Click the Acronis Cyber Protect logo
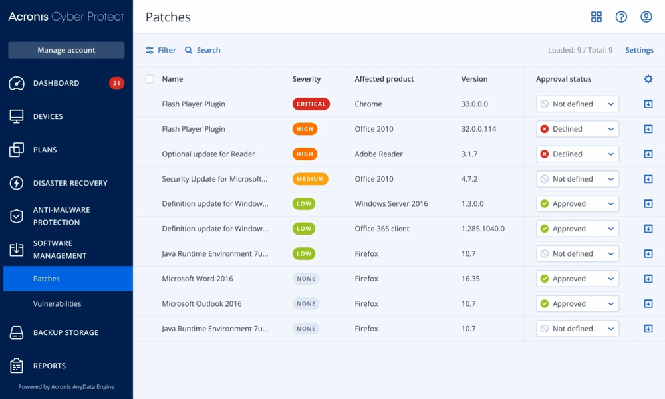Screen dimensions: 665x399 coord(66,17)
